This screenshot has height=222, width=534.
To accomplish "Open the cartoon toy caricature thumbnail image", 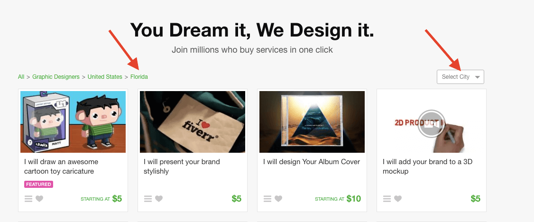I will coord(73,121).
